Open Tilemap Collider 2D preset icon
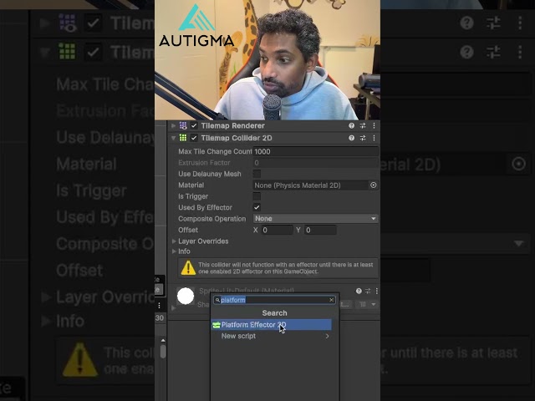 (x=363, y=138)
